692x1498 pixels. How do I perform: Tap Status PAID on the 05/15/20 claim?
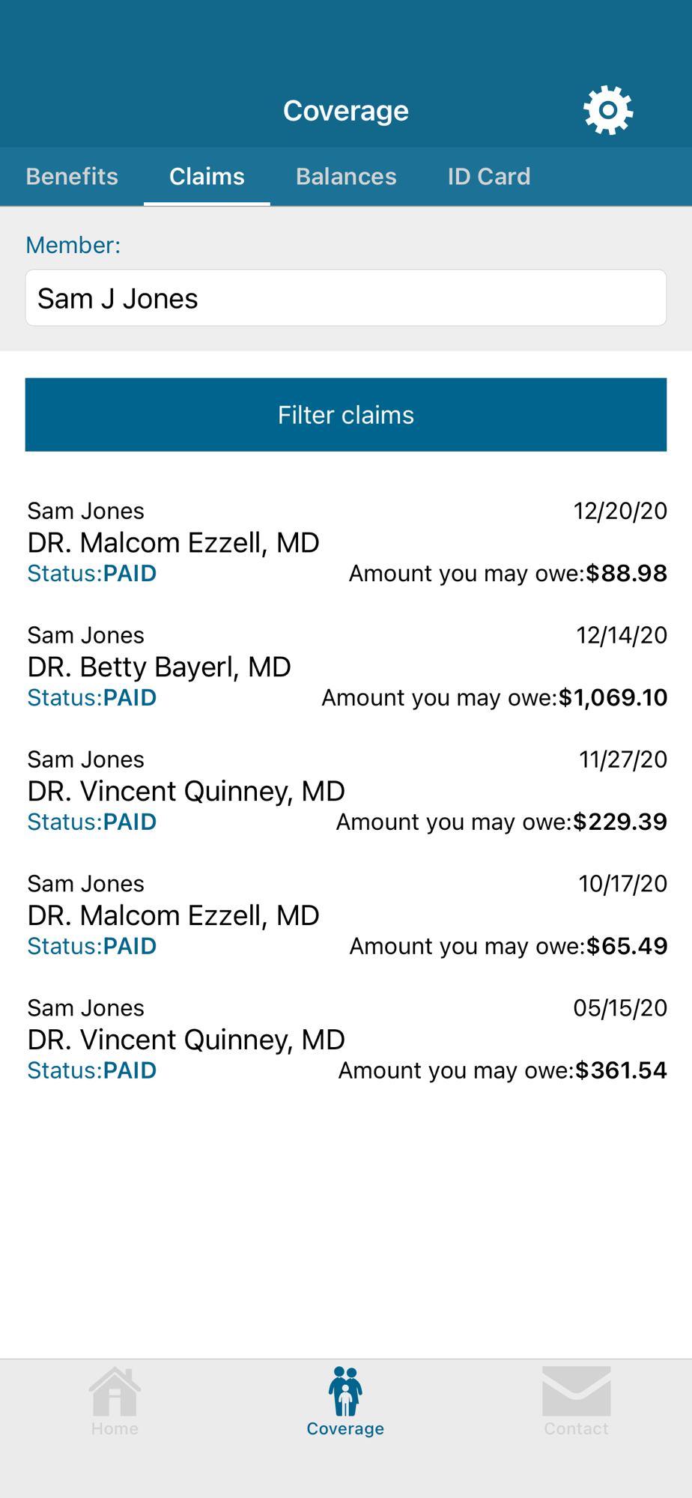coord(92,1070)
